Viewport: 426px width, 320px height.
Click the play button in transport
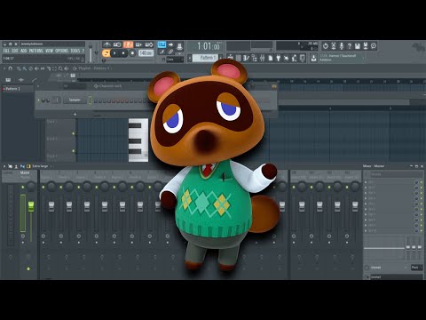(114, 53)
